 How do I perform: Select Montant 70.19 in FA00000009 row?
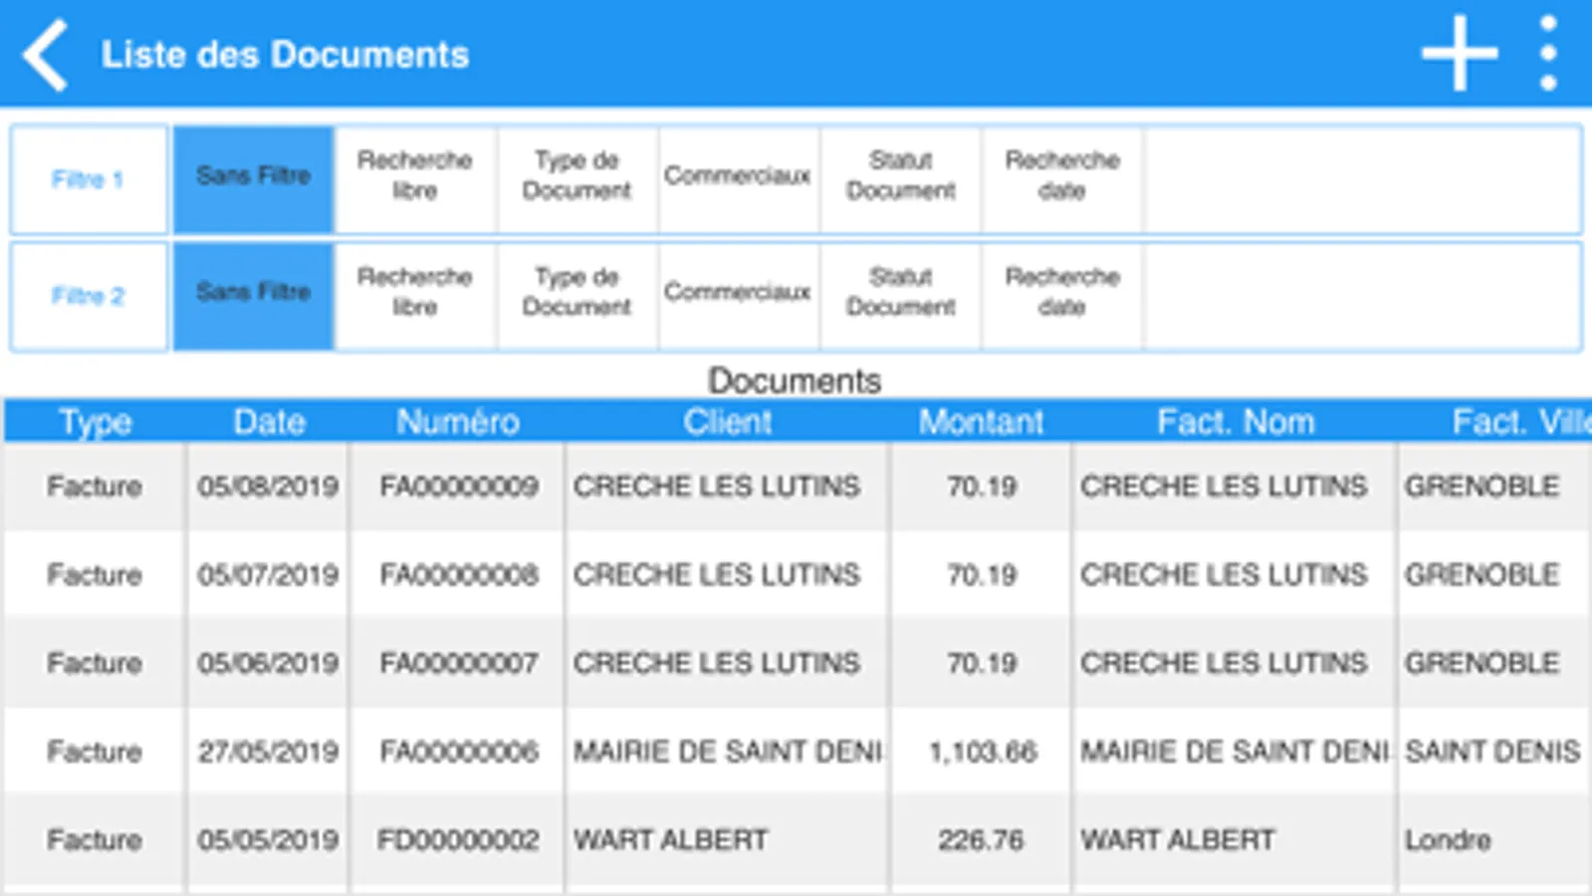coord(982,487)
